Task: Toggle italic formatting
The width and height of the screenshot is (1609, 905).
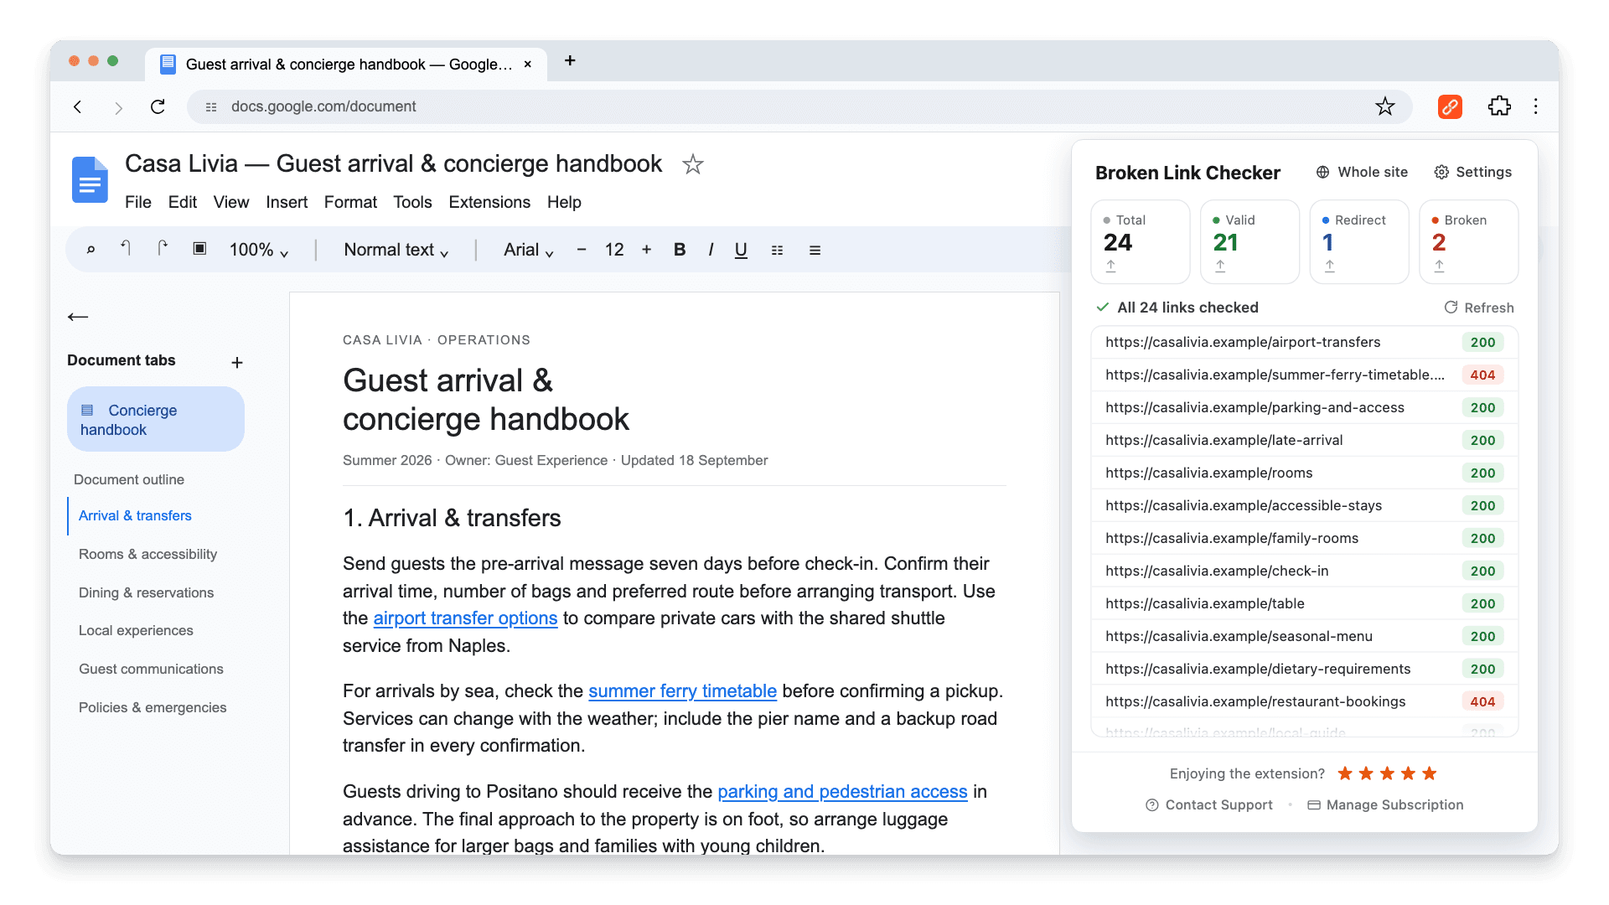Action: click(711, 250)
